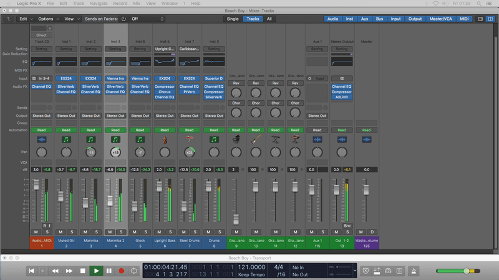
Task: Open the mixer Edit dropdown menu
Action: click(x=26, y=19)
